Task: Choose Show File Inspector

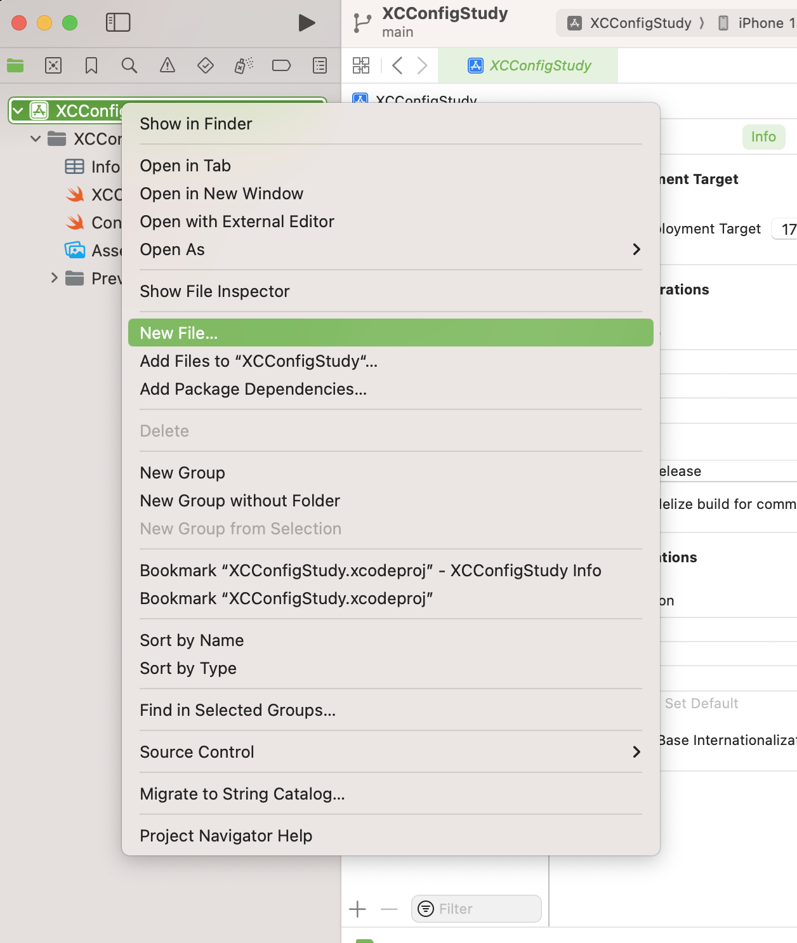Action: point(391,291)
